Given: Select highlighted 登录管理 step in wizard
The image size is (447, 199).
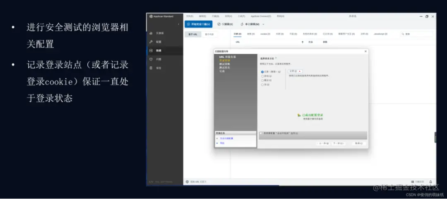Looking at the screenshot, I should [x=225, y=61].
